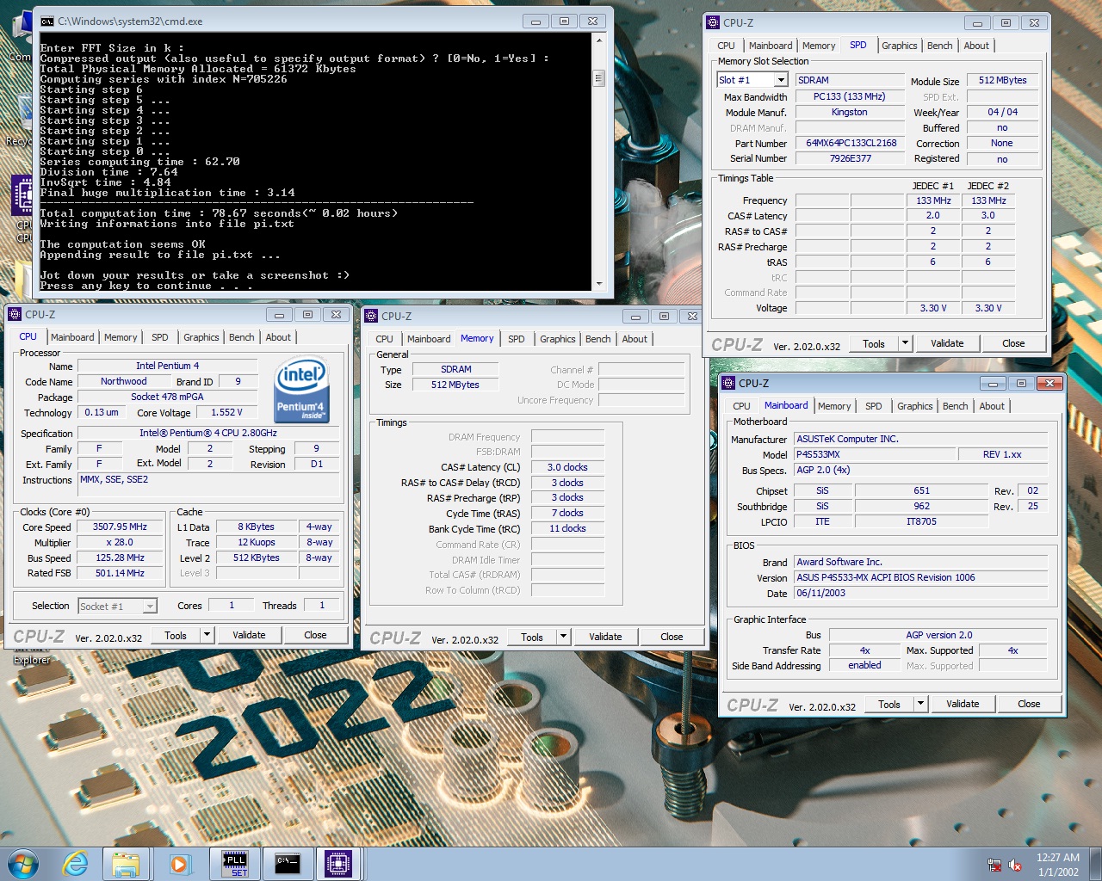Switch to Mainboard tab in CPU window

[x=72, y=337]
